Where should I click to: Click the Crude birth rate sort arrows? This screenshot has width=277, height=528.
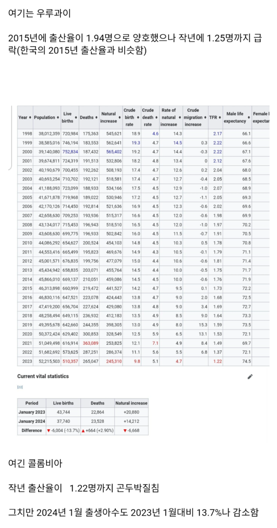coord(138,118)
